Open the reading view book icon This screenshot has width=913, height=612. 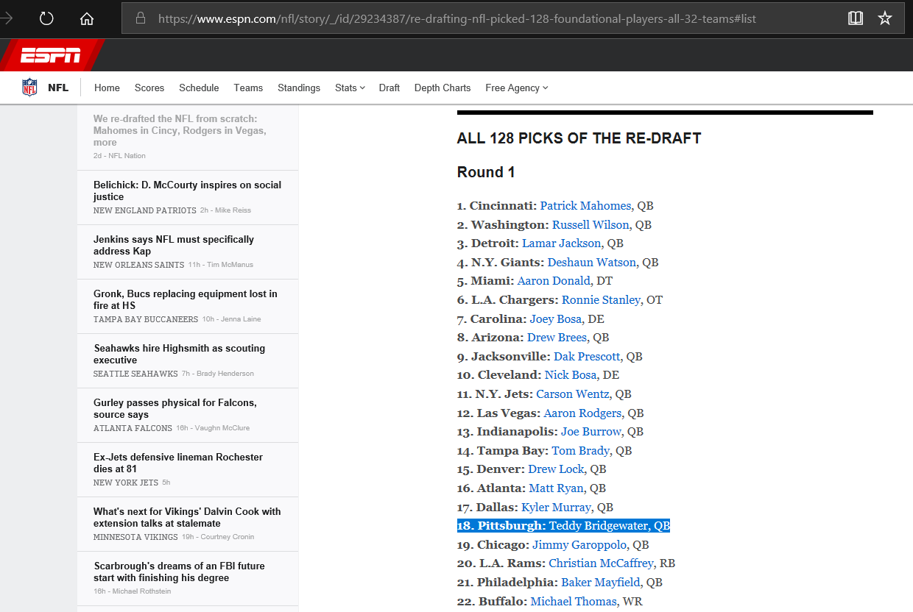(x=855, y=18)
